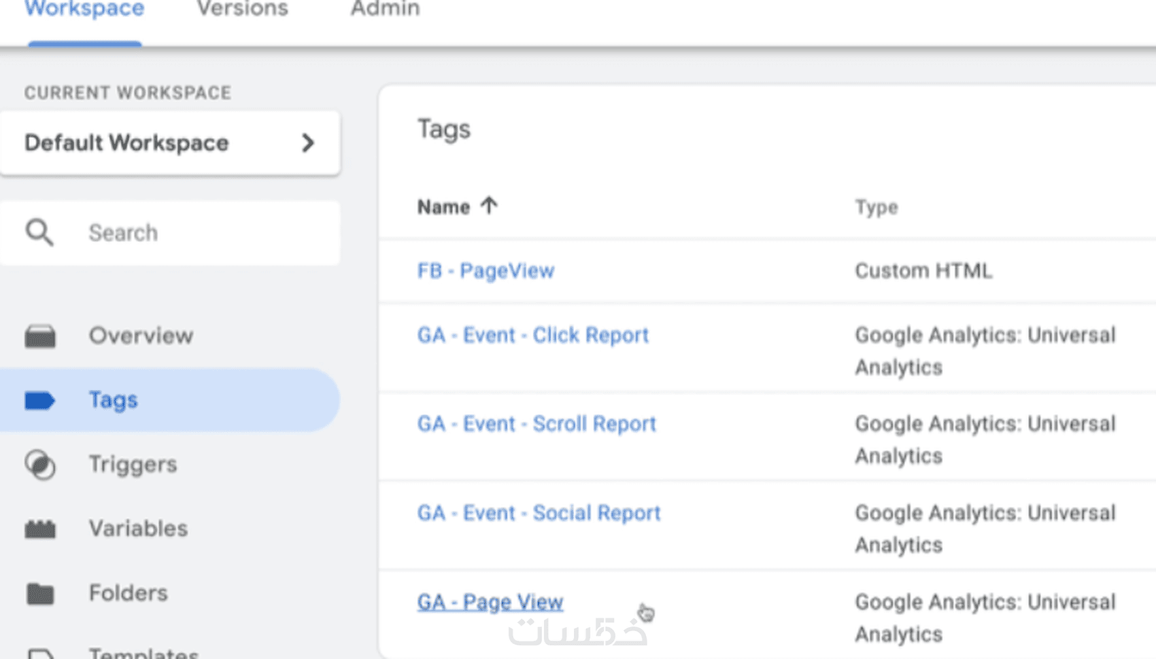The height and width of the screenshot is (659, 1156).
Task: Expand Default Workspace chevron
Action: click(308, 143)
